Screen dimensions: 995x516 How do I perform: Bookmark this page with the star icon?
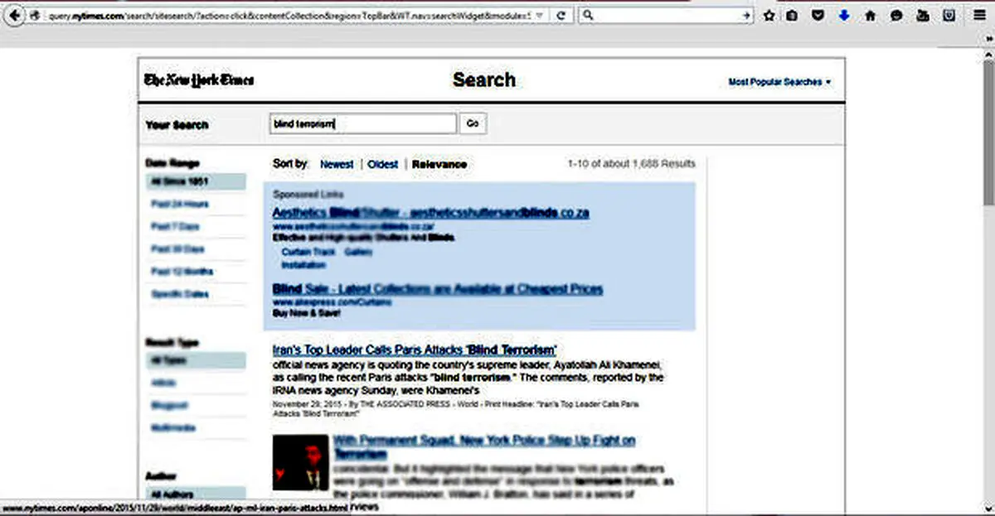769,16
